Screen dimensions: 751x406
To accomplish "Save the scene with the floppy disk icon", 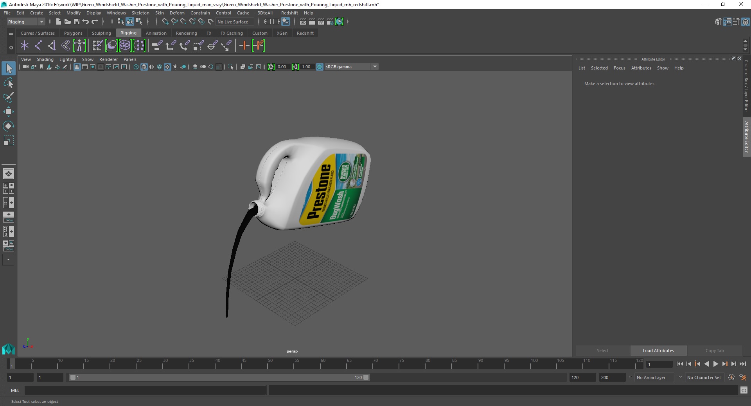I will (77, 22).
